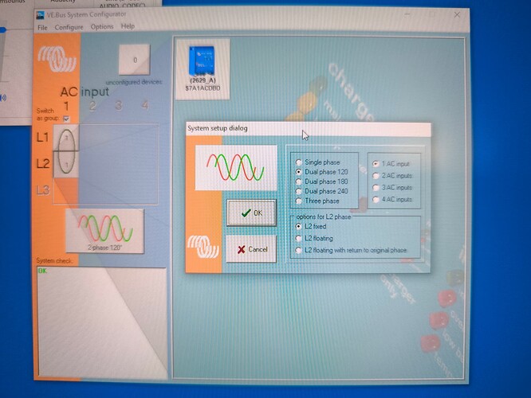Click the L2 device slot
This screenshot has height=398, width=531.
(x=66, y=164)
